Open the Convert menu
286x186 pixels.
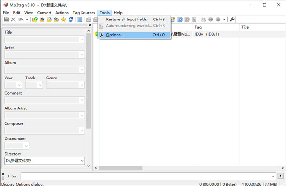(x=44, y=13)
